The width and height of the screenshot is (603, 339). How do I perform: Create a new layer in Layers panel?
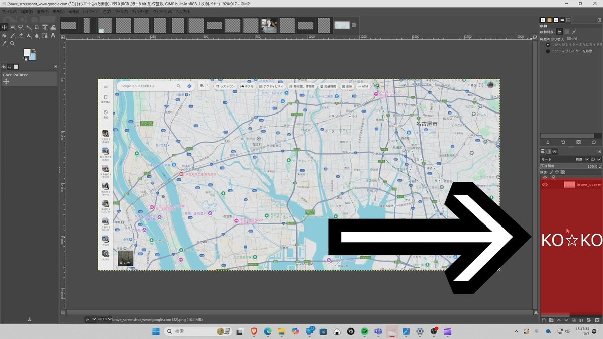[544, 320]
